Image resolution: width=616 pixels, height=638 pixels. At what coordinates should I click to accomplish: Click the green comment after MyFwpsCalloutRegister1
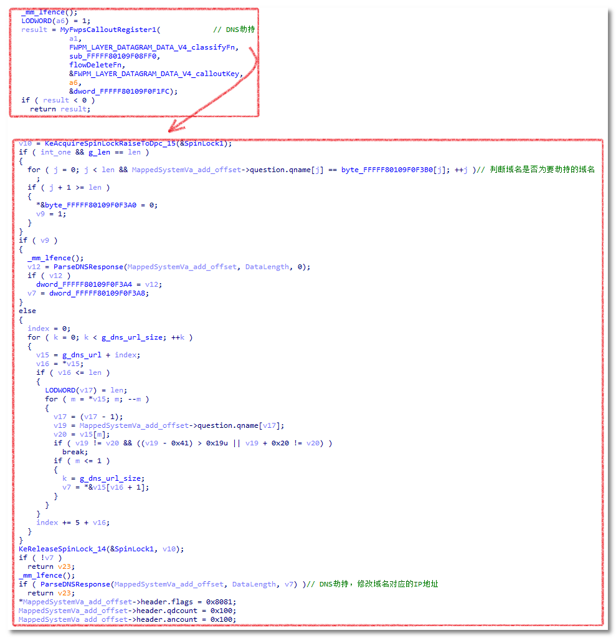pyautogui.click(x=234, y=30)
